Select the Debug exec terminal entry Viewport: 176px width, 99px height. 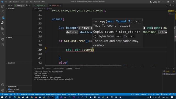point(169,74)
